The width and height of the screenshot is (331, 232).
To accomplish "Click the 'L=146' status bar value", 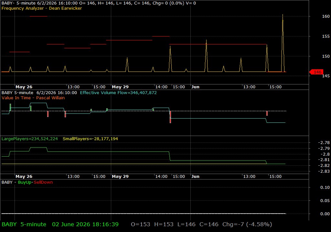I will (x=187, y=224).
